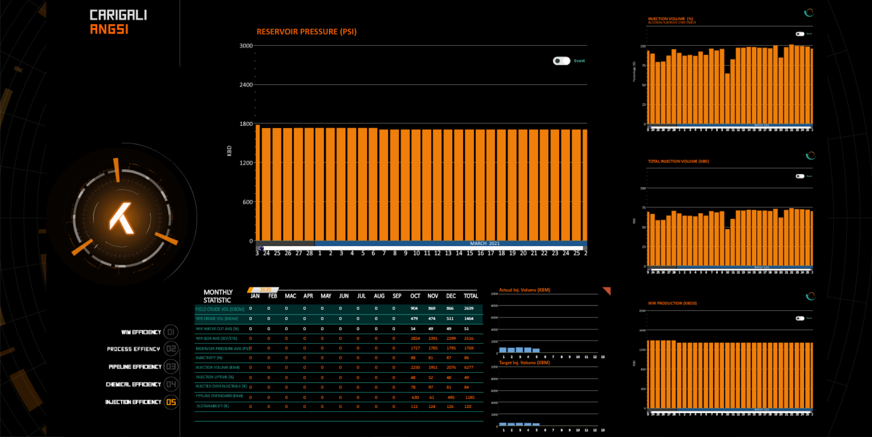
Task: Click the highlighted 05 Injection Efficiency badge
Action: [x=171, y=402]
